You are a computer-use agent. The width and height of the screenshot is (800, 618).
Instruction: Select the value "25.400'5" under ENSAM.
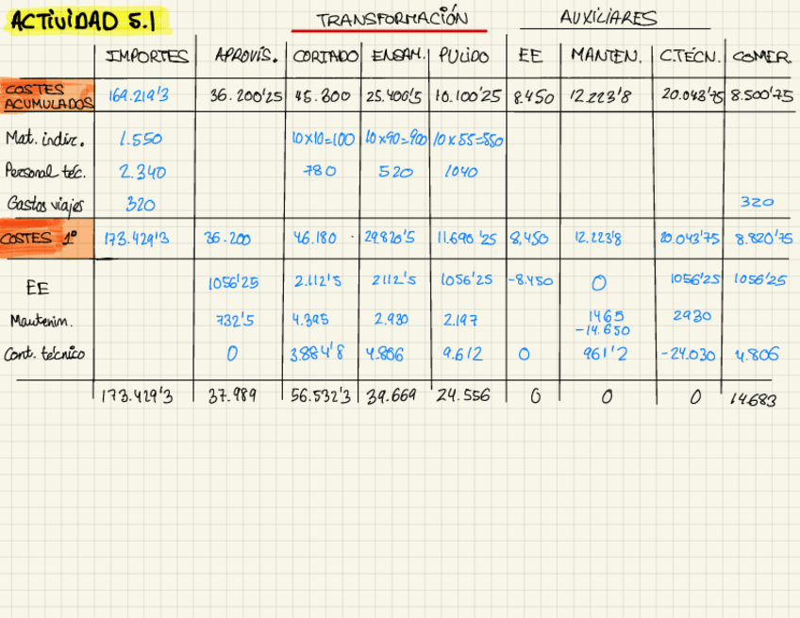pyautogui.click(x=393, y=96)
